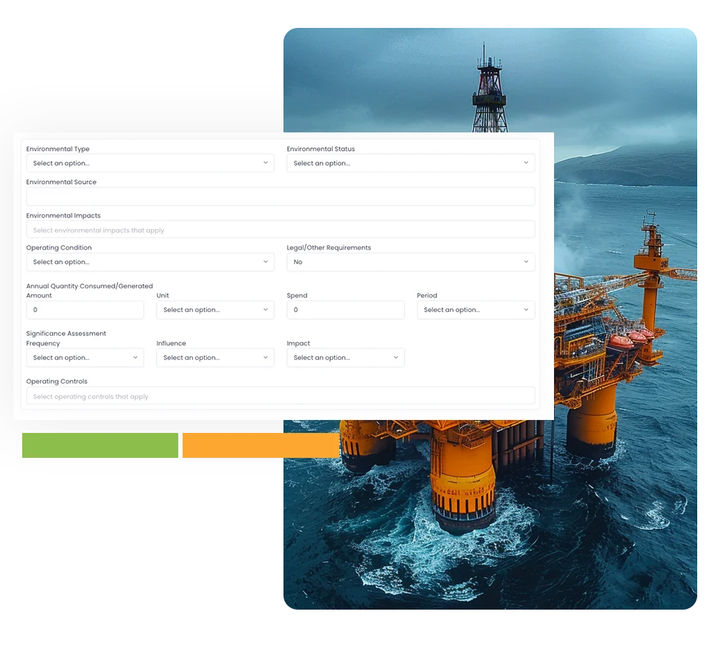Click the 'Amount' label
This screenshot has width=728, height=654.
pyautogui.click(x=39, y=296)
